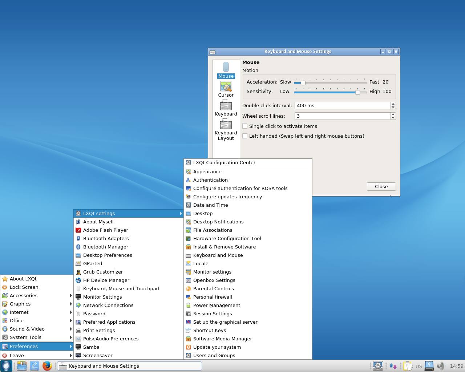Increase the double click interval stepper
This screenshot has height=372, width=465.
coord(393,104)
